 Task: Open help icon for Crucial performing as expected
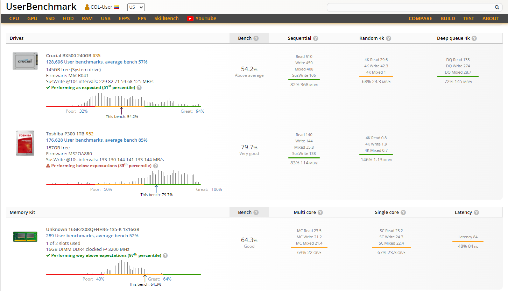pyautogui.click(x=139, y=88)
